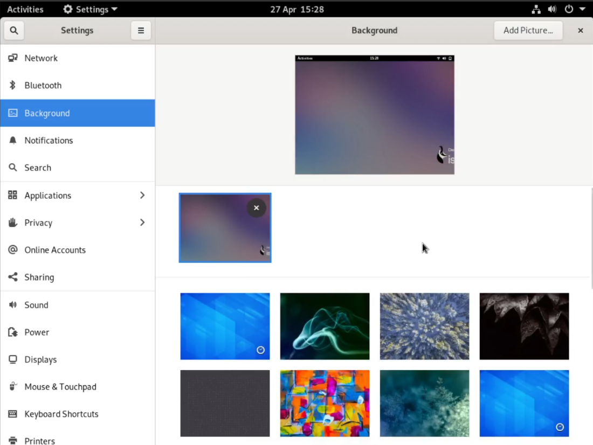The width and height of the screenshot is (593, 445).
Task: Open the system volume icon in top bar
Action: [552, 9]
